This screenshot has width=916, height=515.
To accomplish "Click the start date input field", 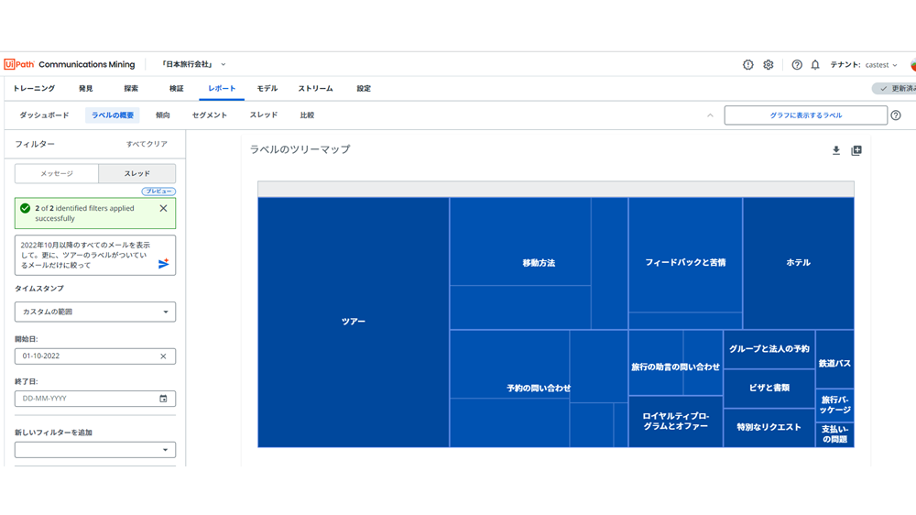I will 95,356.
